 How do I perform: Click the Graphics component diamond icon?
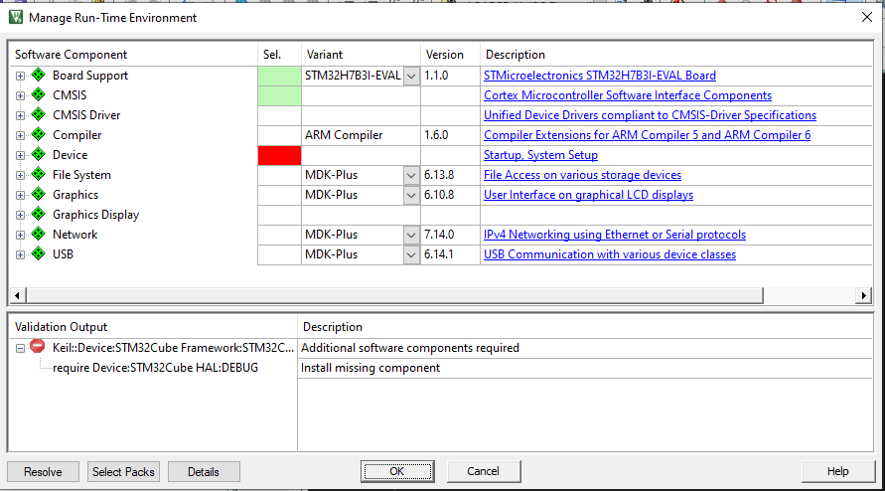(39, 194)
